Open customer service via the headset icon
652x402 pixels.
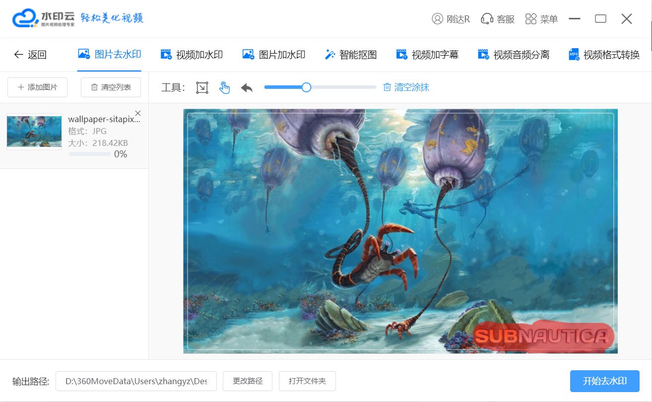tap(487, 19)
